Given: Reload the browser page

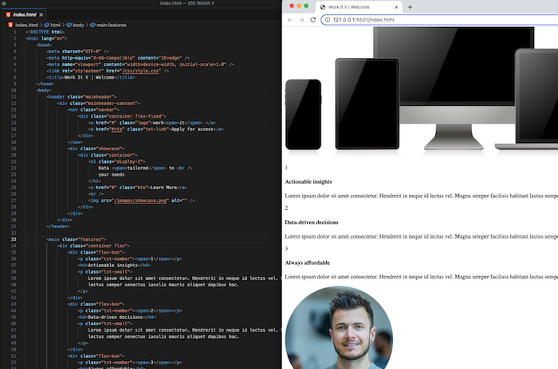Looking at the screenshot, I should pos(313,20).
